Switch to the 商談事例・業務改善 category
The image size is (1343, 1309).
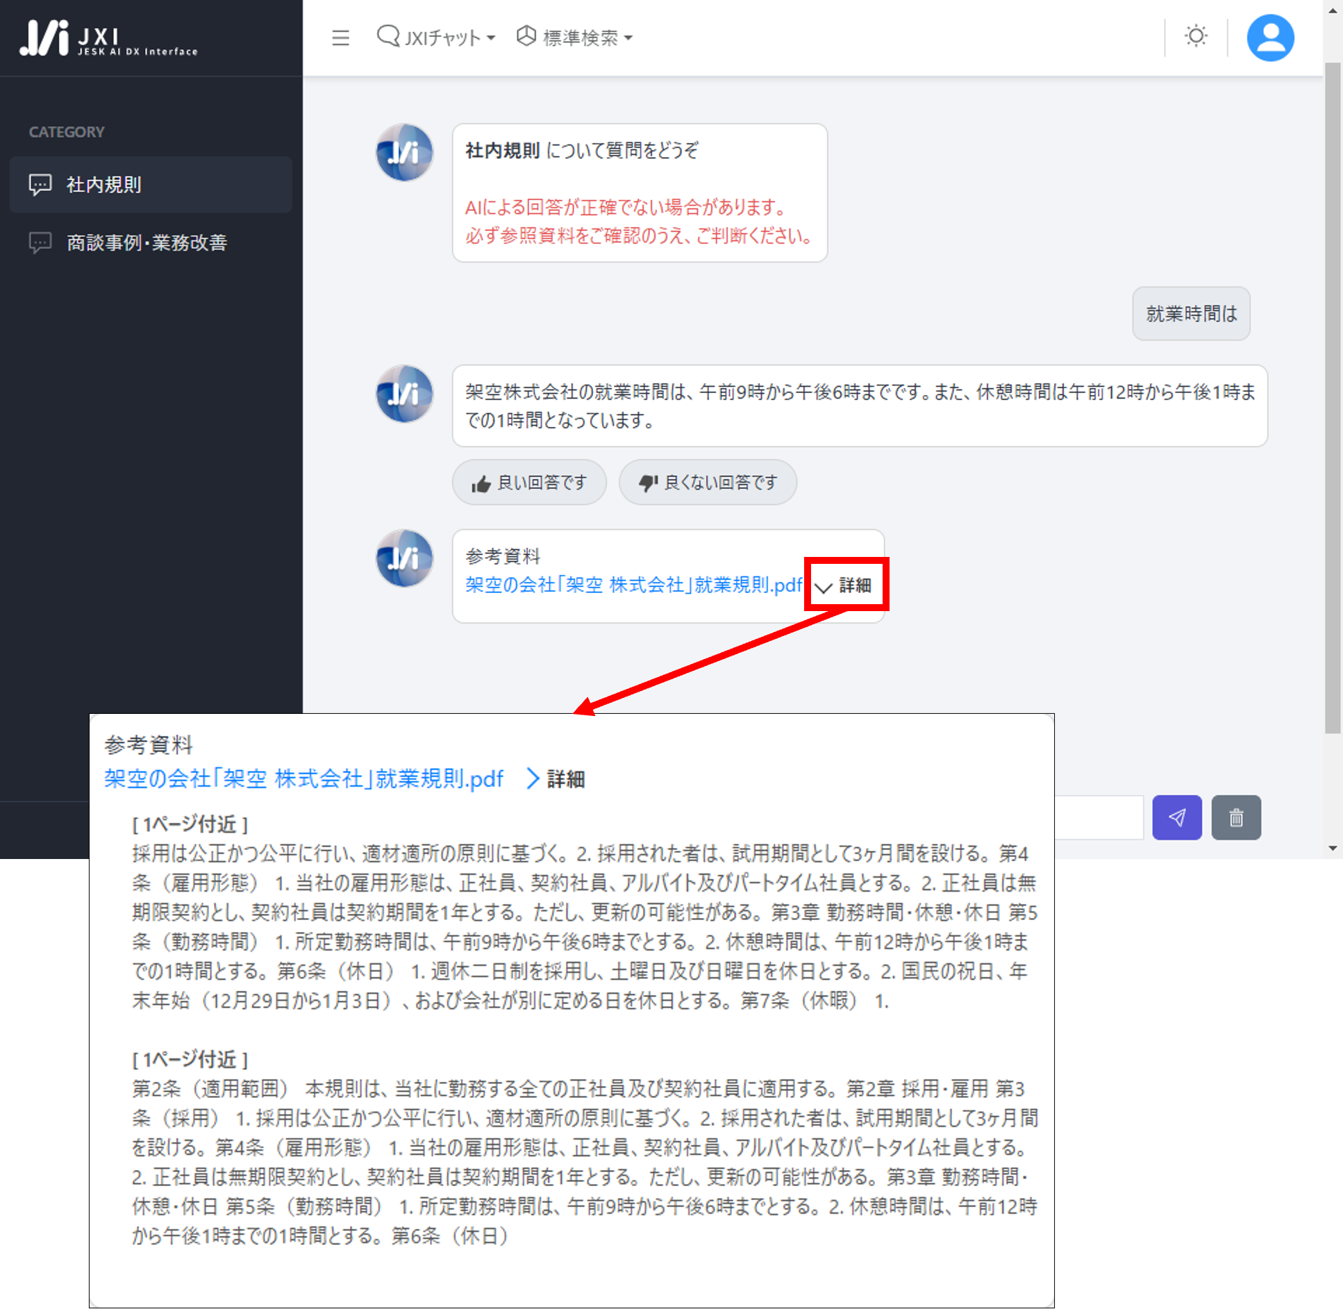tap(146, 242)
